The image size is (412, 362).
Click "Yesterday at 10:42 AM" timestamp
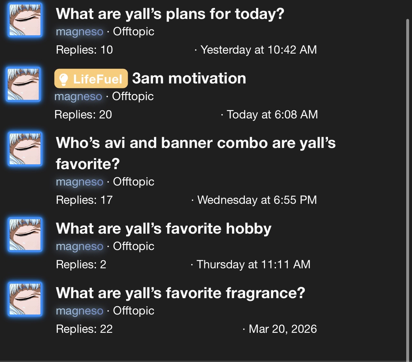[x=258, y=50]
